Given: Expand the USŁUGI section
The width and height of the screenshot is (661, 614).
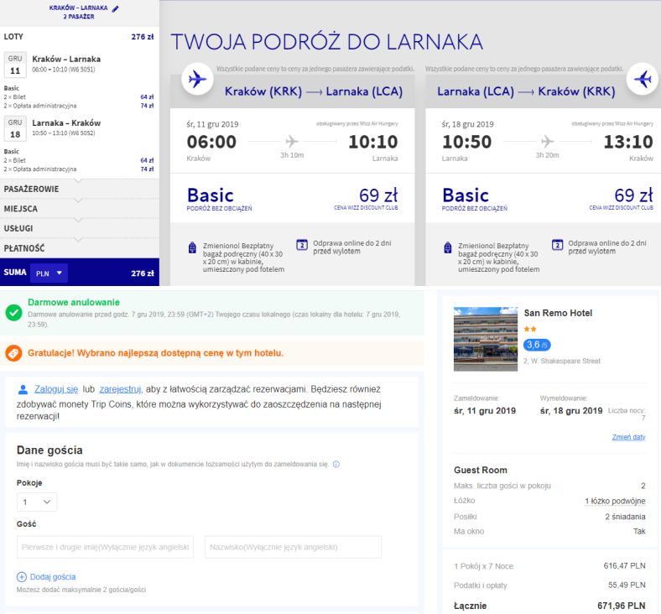Looking at the screenshot, I should tap(79, 228).
